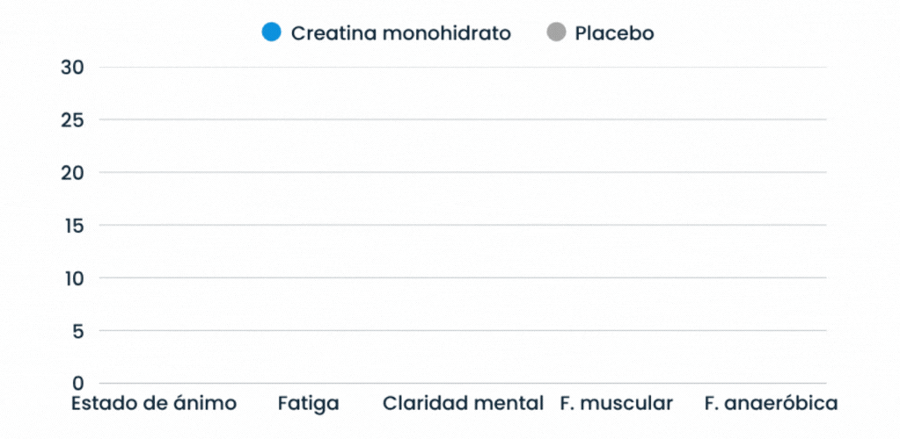
Task: Click the Claridad mental axis label
Action: (463, 404)
